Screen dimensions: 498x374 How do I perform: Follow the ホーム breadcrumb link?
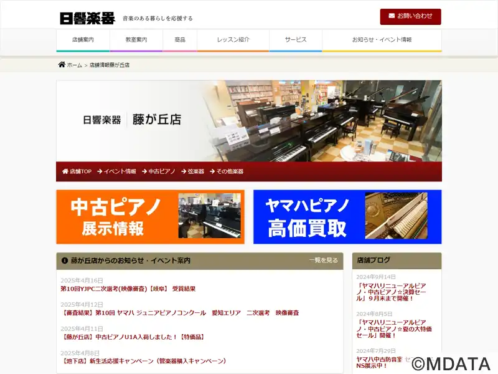coord(74,65)
